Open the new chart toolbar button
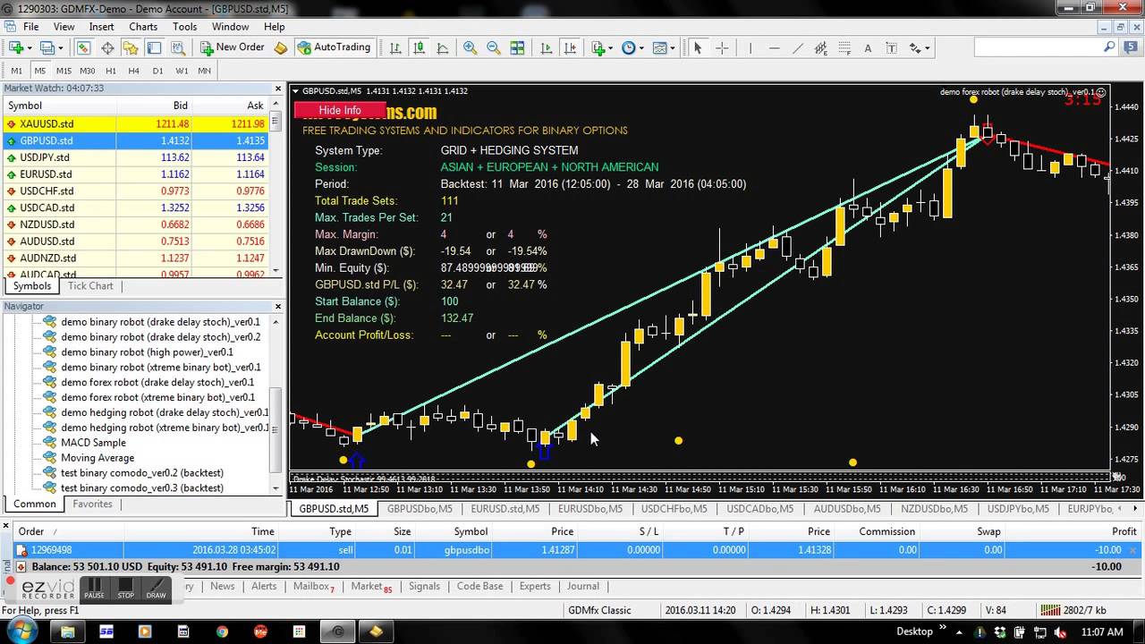 16,47
